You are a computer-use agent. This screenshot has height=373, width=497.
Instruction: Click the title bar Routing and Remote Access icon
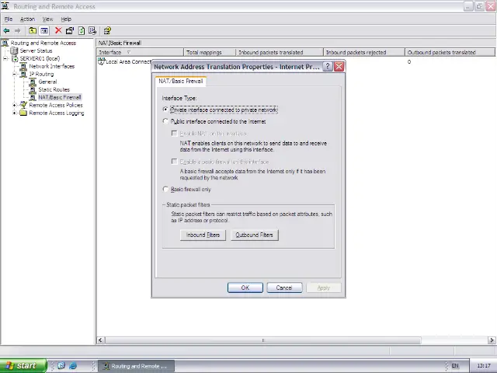pos(5,6)
